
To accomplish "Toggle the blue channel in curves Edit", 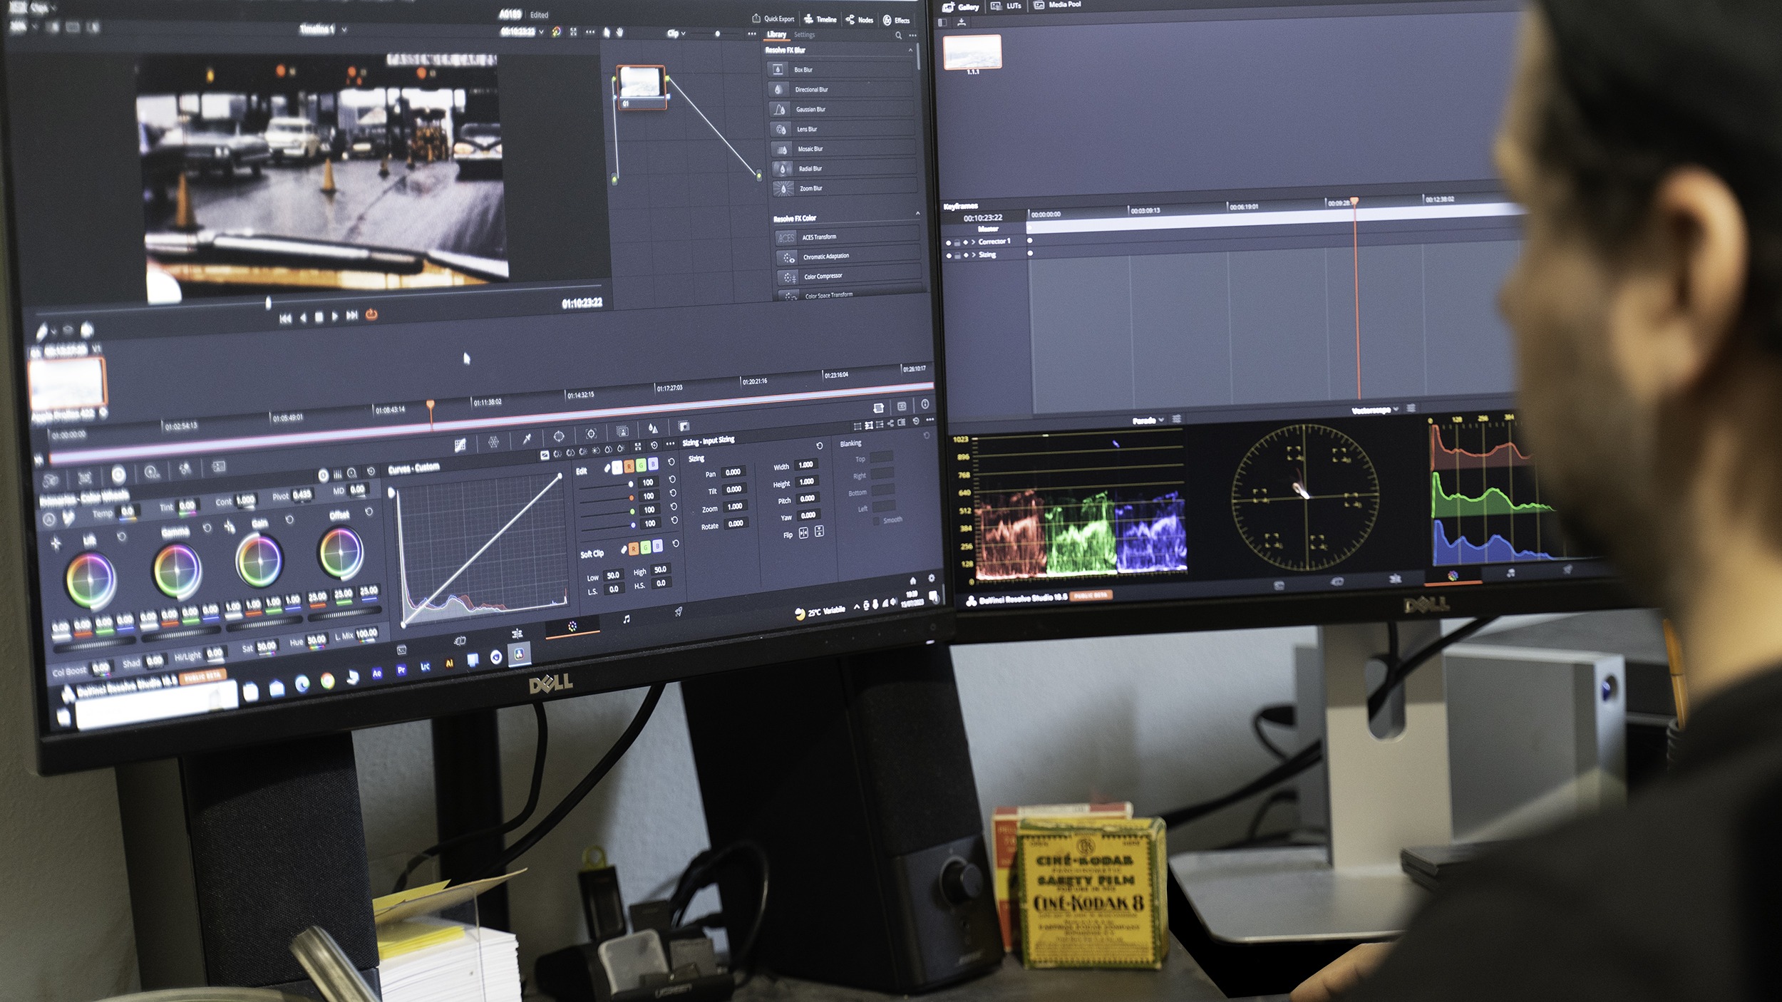I will pyautogui.click(x=652, y=464).
